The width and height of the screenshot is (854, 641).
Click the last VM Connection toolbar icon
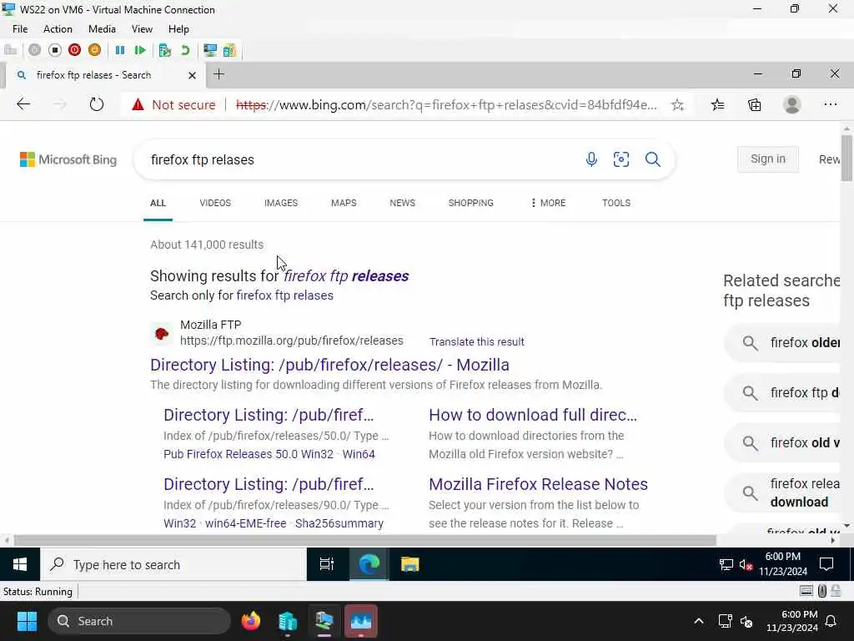(x=229, y=50)
